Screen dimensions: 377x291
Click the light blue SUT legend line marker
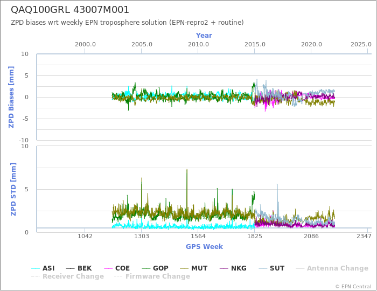tap(263, 268)
